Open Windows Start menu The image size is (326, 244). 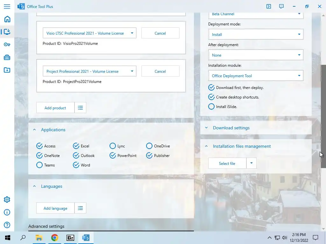coord(8,238)
